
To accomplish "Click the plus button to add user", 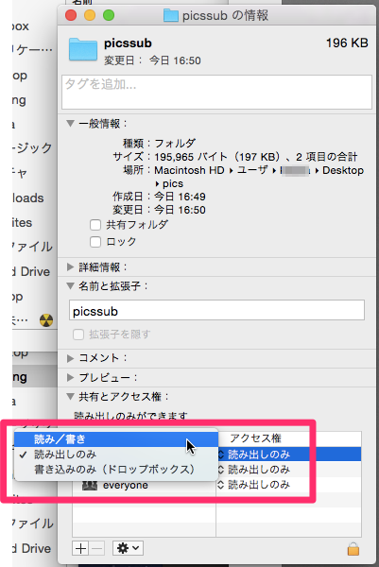I will [80, 548].
